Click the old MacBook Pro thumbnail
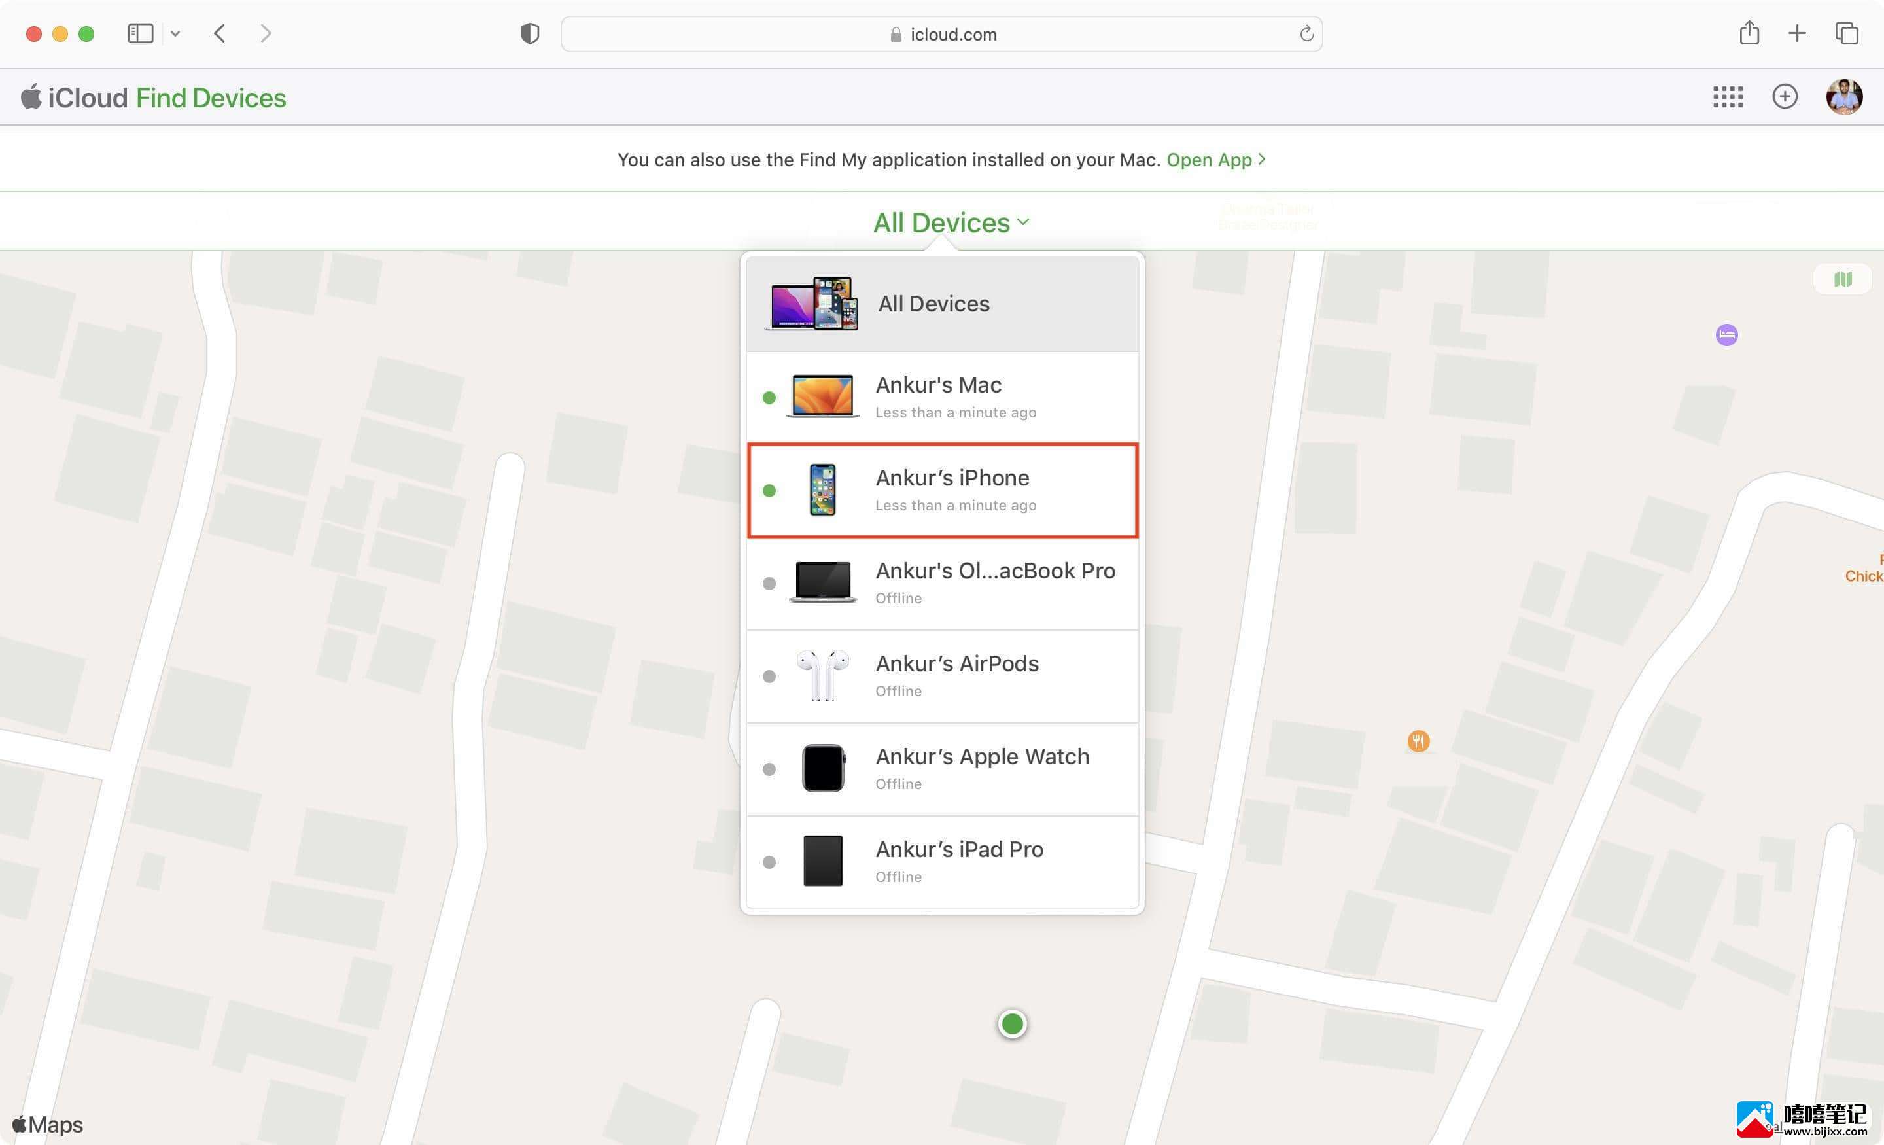The image size is (1884, 1145). pyautogui.click(x=822, y=582)
